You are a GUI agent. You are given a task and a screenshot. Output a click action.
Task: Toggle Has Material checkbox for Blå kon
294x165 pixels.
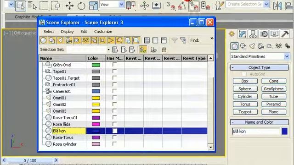pyautogui.click(x=115, y=131)
